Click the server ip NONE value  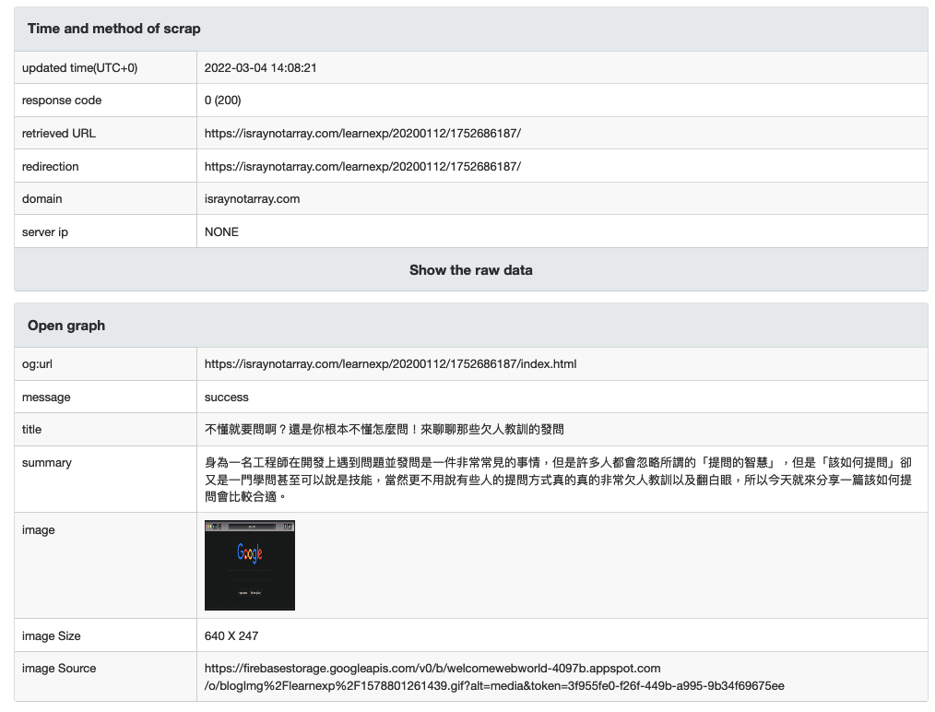pos(221,232)
